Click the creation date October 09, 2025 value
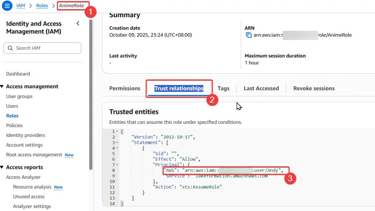Viewport: 375px width, 211px height. point(151,35)
